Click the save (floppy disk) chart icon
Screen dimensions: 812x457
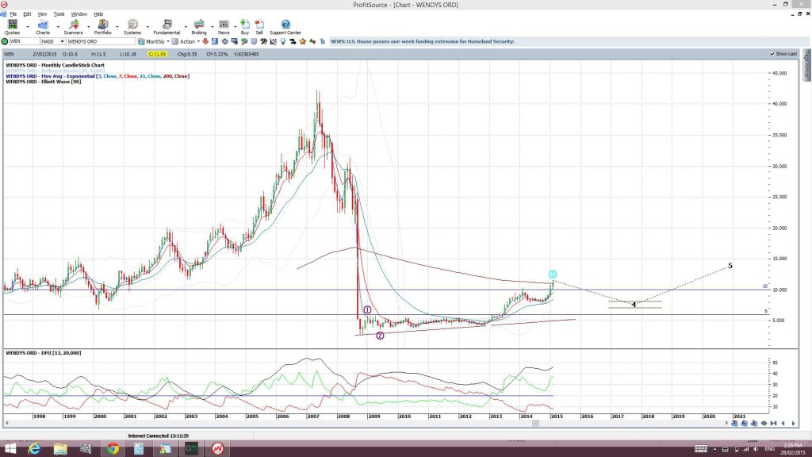click(x=215, y=41)
